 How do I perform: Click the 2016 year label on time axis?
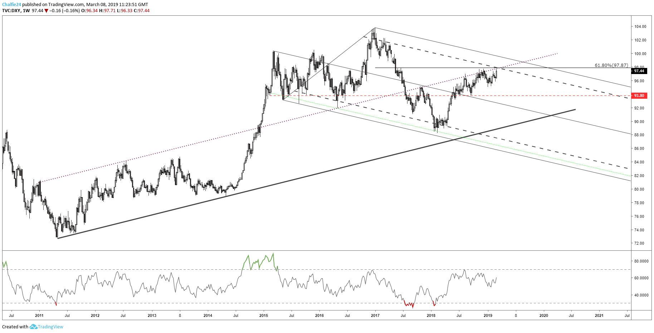coord(319,315)
